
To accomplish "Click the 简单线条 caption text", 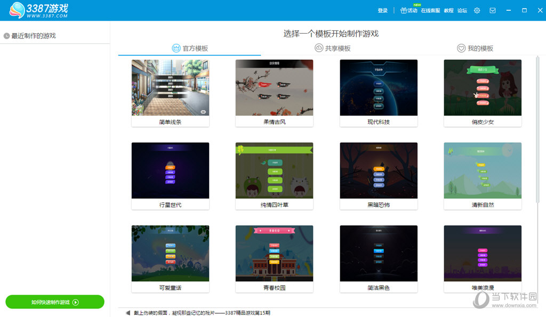I will 170,122.
